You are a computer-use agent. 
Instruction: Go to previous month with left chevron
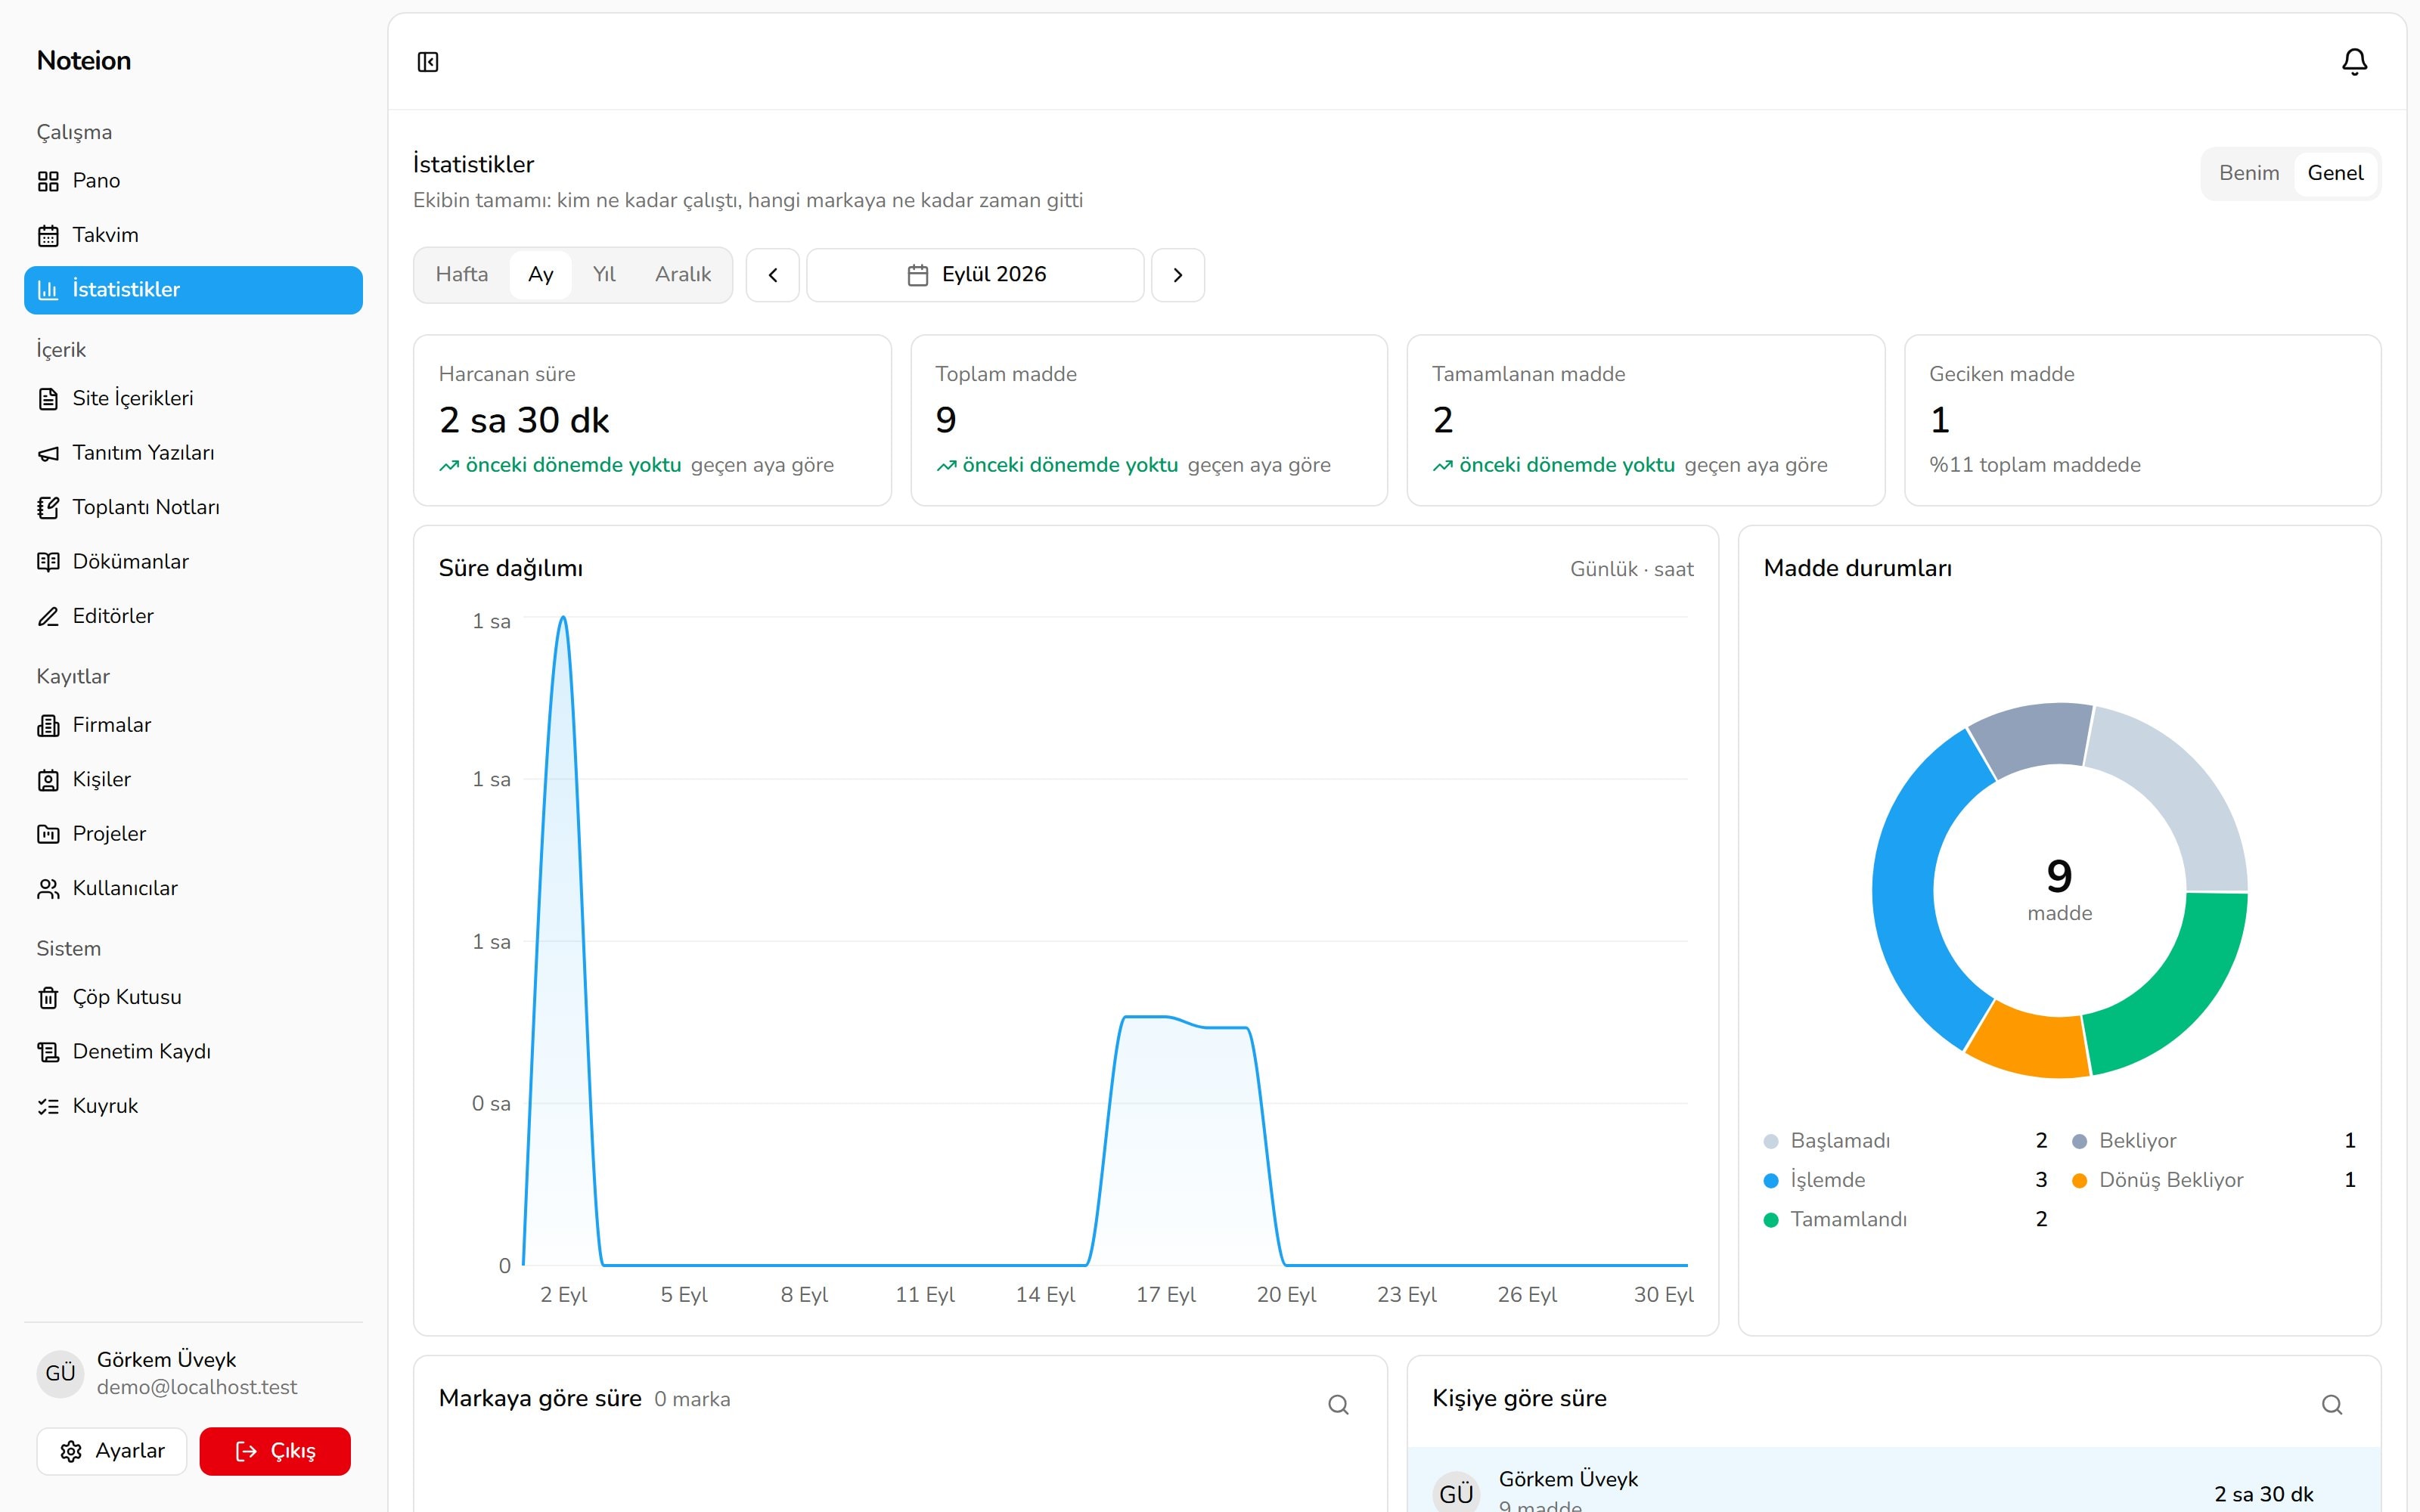(x=773, y=275)
